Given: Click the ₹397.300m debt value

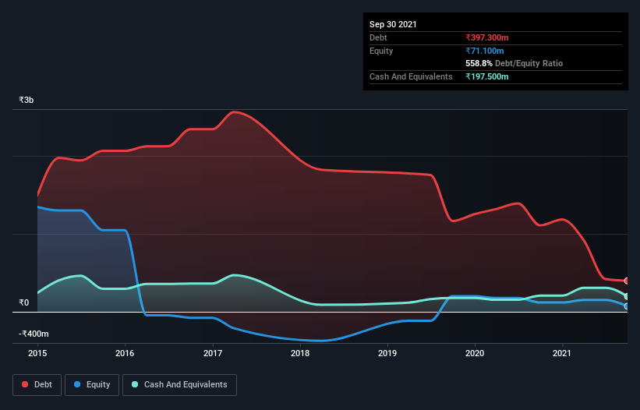Looking at the screenshot, I should pyautogui.click(x=487, y=37).
